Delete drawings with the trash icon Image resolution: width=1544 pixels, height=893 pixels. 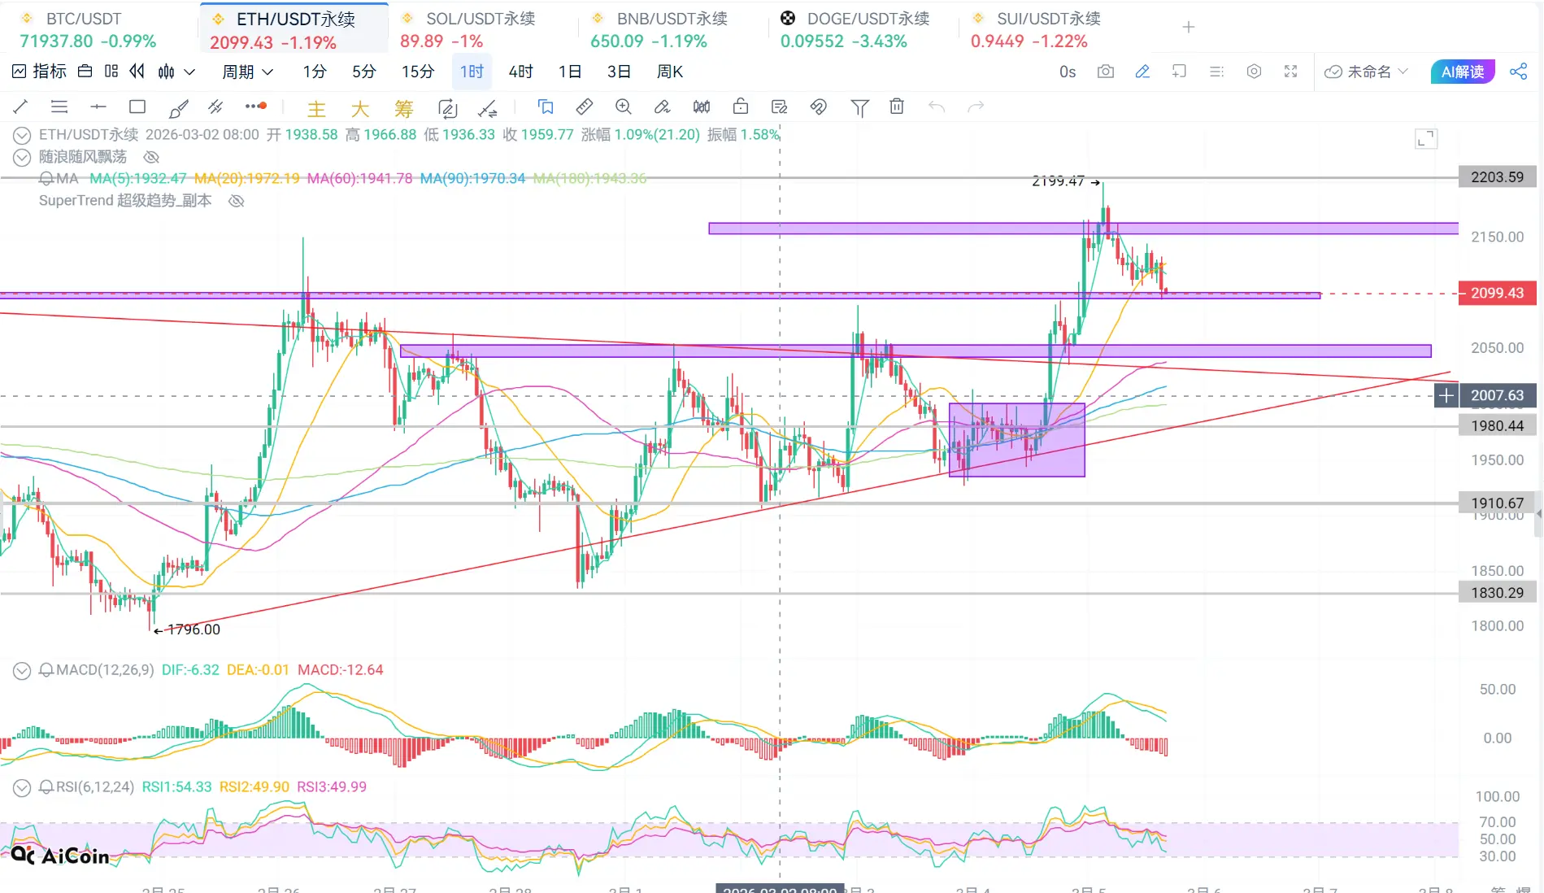(897, 107)
